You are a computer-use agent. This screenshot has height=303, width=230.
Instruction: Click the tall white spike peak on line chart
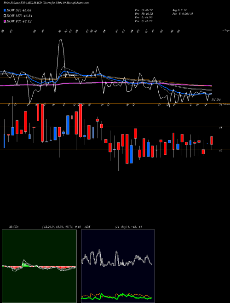pos(61,40)
